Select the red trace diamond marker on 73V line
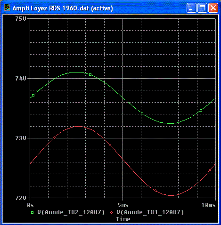 [54, 138]
